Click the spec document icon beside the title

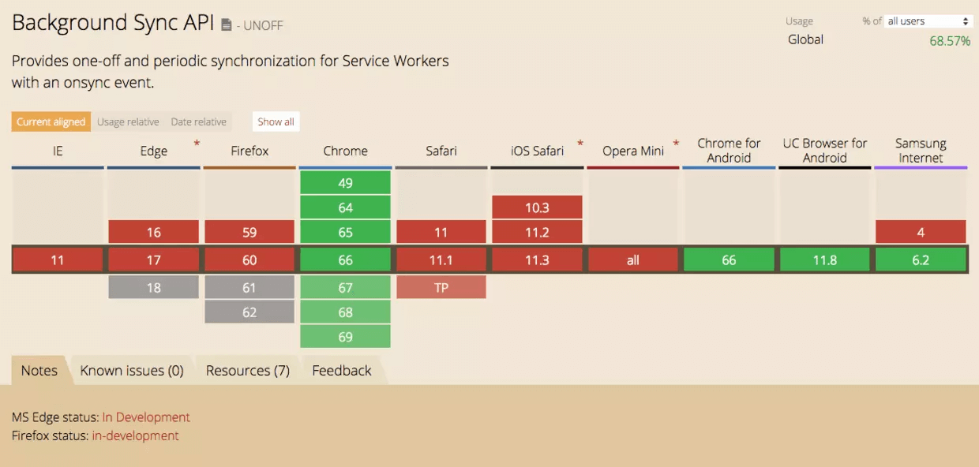click(x=227, y=25)
